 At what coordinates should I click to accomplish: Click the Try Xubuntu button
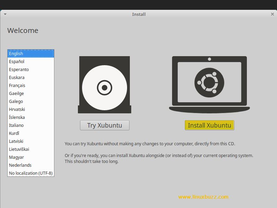(x=105, y=125)
